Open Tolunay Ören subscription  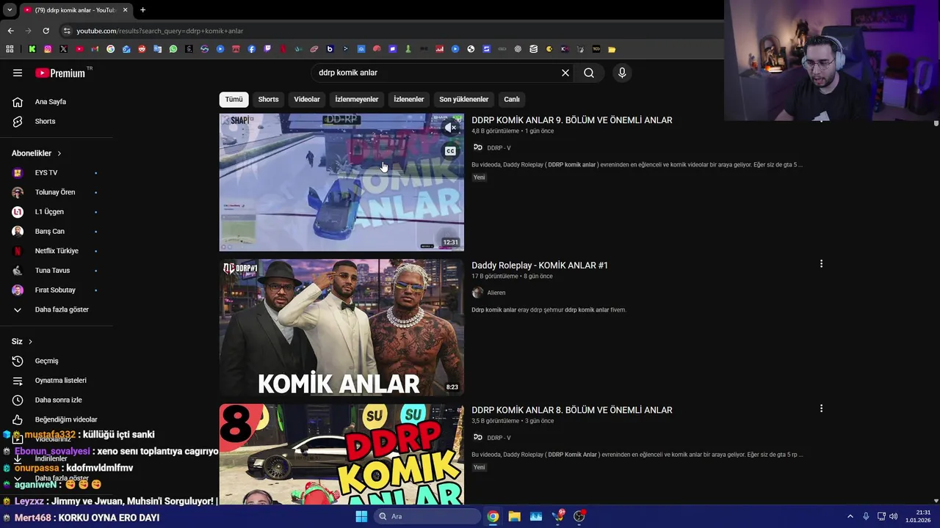point(56,192)
